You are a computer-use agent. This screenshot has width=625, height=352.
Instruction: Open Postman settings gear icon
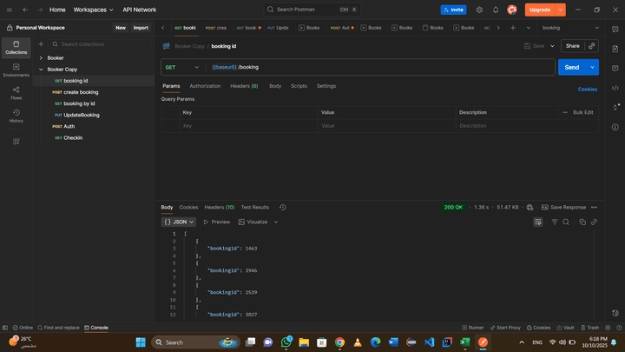[x=479, y=10]
